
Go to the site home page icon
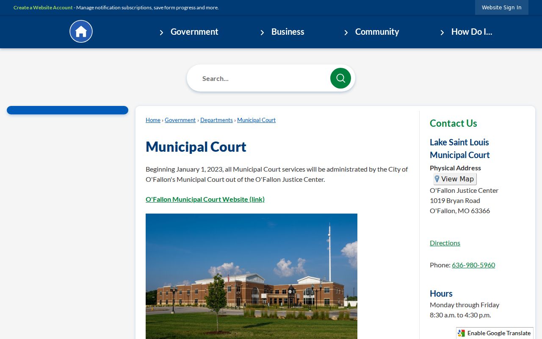click(81, 31)
